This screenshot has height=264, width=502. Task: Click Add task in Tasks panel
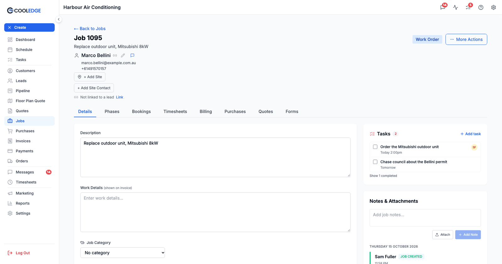470,134
